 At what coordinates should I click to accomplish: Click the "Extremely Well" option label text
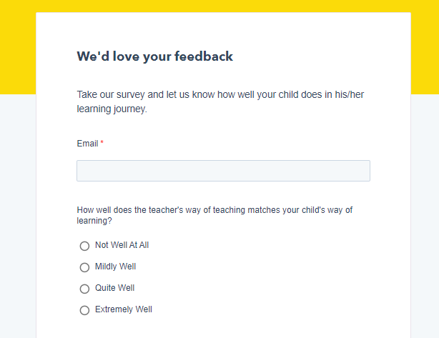point(123,309)
